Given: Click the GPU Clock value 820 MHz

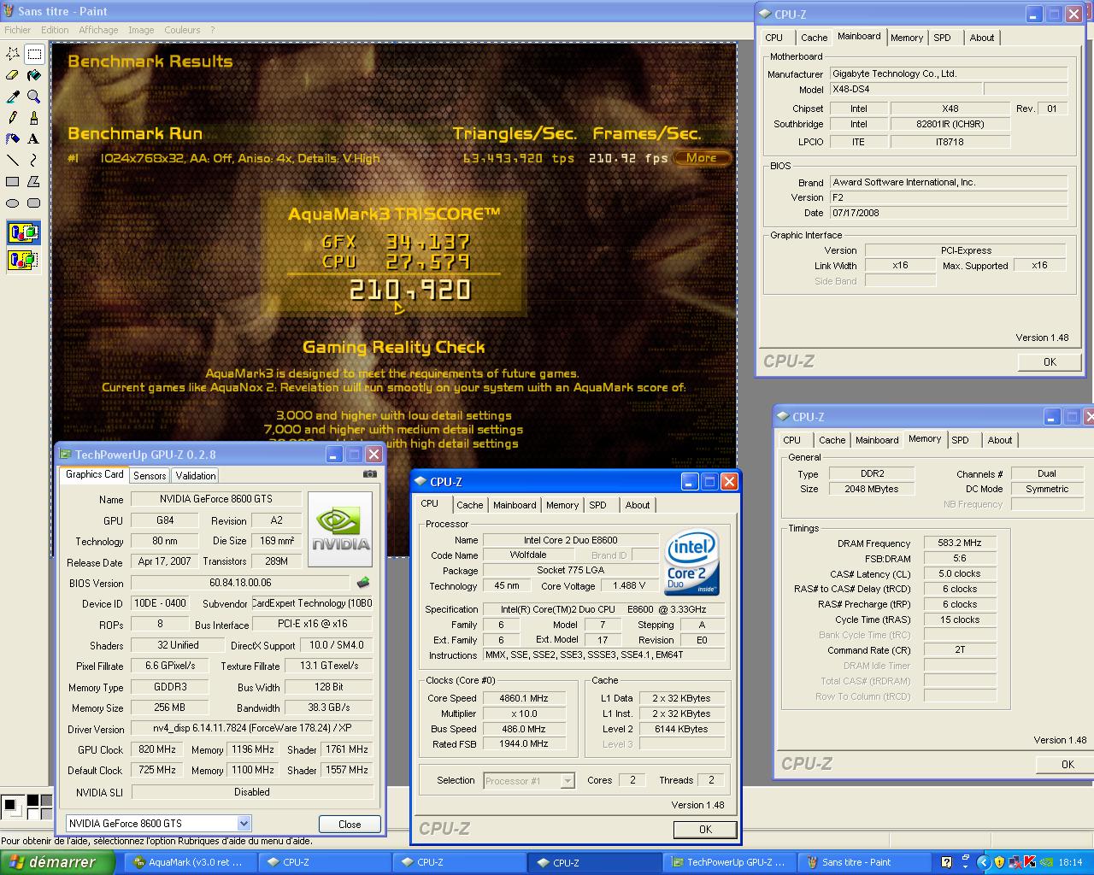Looking at the screenshot, I should pyautogui.click(x=157, y=749).
